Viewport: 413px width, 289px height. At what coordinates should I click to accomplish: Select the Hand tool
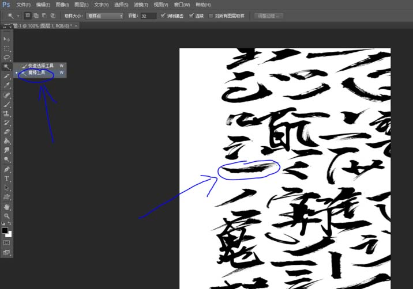6,207
